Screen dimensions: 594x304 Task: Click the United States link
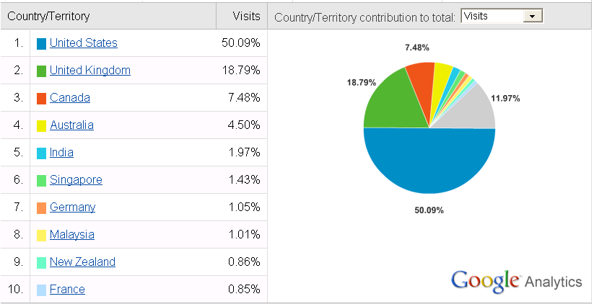(84, 43)
